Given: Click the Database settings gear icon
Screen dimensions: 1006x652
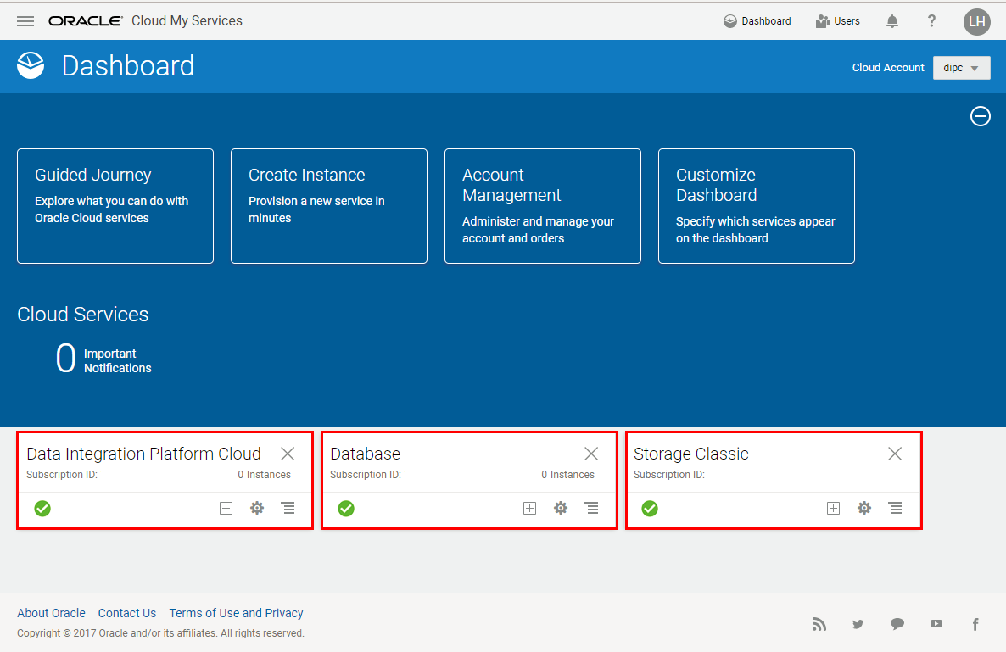Looking at the screenshot, I should tap(561, 508).
